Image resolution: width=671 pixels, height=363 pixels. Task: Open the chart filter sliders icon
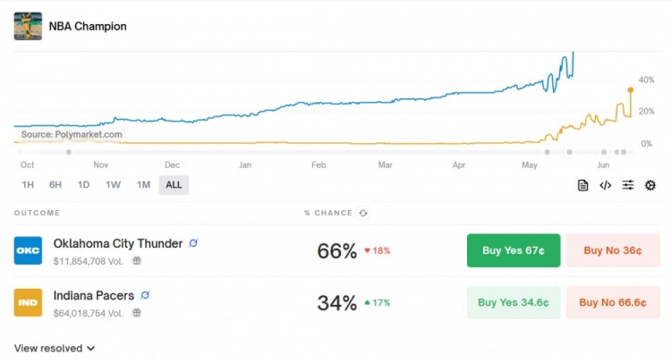628,185
